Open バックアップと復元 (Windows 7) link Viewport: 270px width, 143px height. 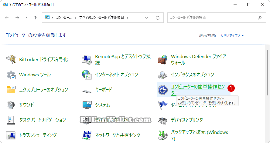click(200, 135)
